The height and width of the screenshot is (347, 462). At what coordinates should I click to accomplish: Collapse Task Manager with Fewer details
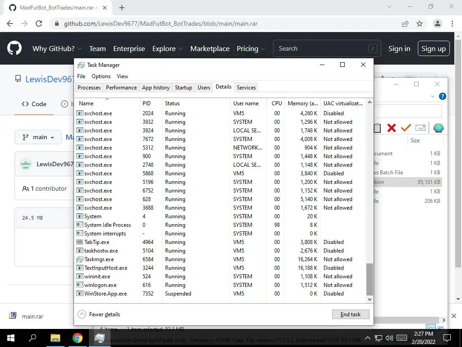pyautogui.click(x=99, y=314)
